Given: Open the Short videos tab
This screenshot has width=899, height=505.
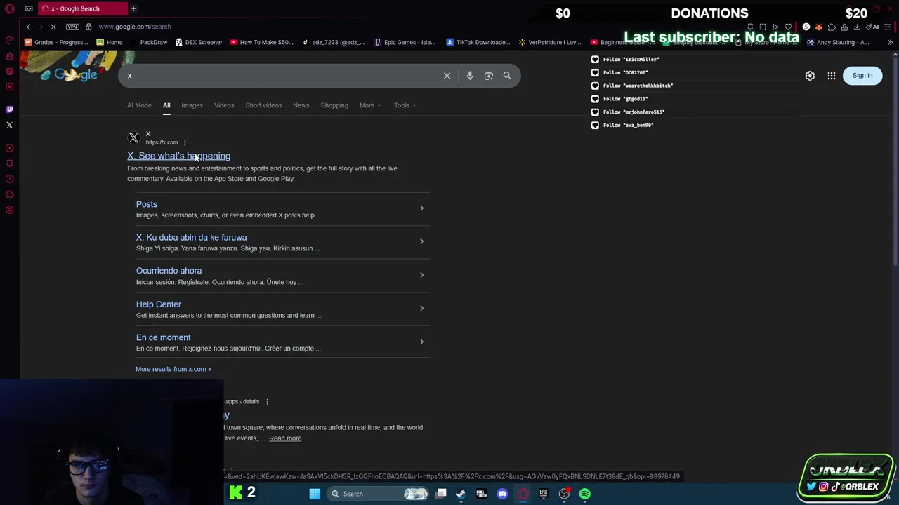Looking at the screenshot, I should coord(263,105).
